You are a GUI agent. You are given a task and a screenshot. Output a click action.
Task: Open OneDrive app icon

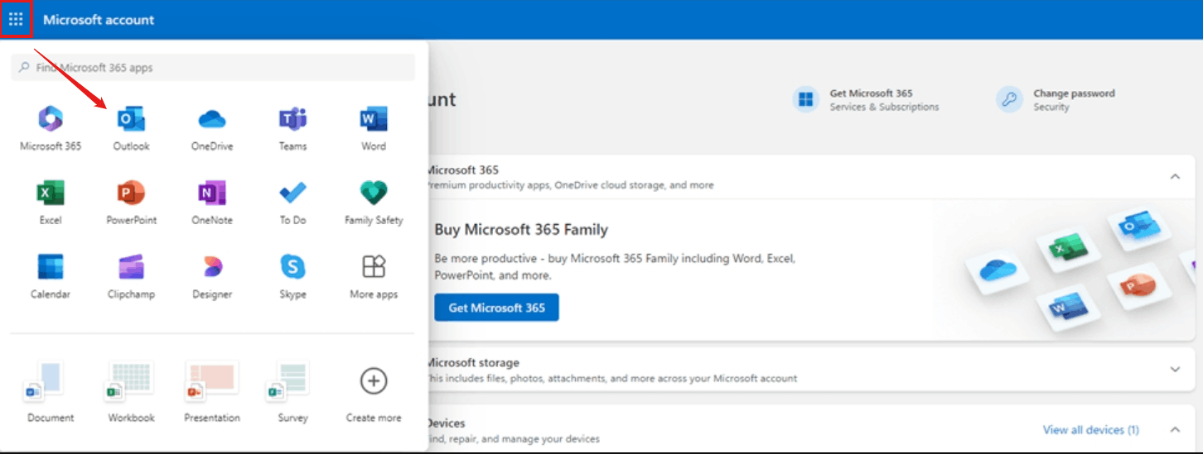(x=212, y=120)
